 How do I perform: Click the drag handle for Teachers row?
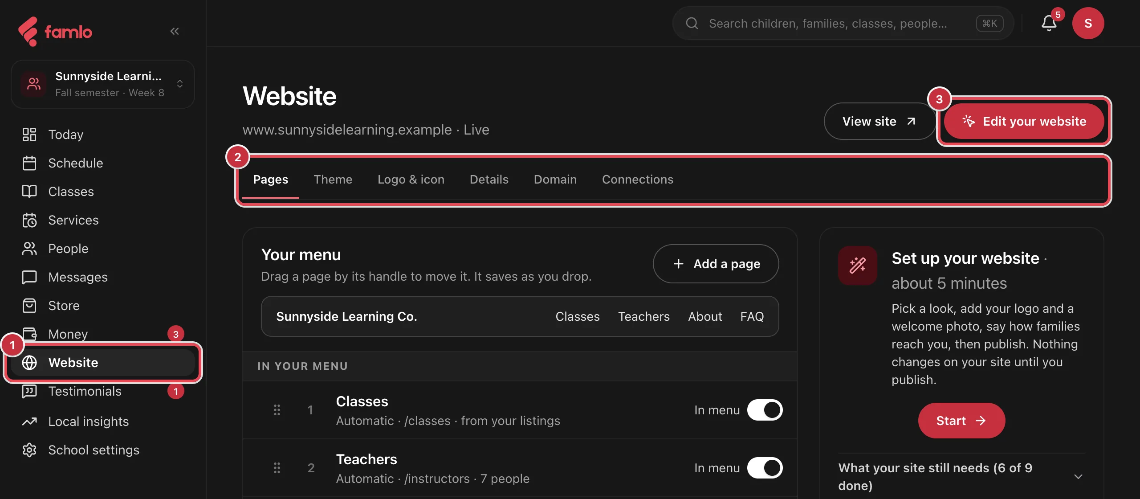[277, 468]
